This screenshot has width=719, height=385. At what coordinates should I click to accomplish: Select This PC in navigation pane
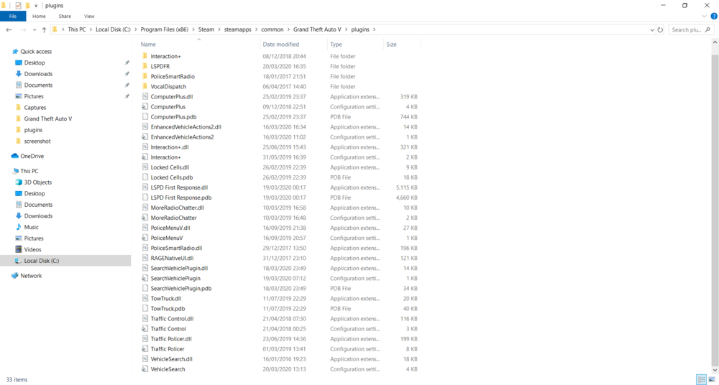(29, 171)
